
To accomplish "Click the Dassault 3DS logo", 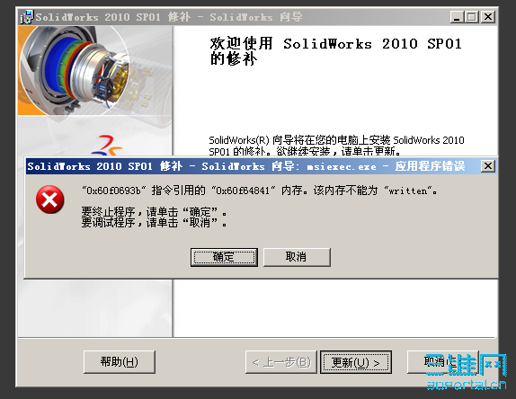I will pos(107,145).
